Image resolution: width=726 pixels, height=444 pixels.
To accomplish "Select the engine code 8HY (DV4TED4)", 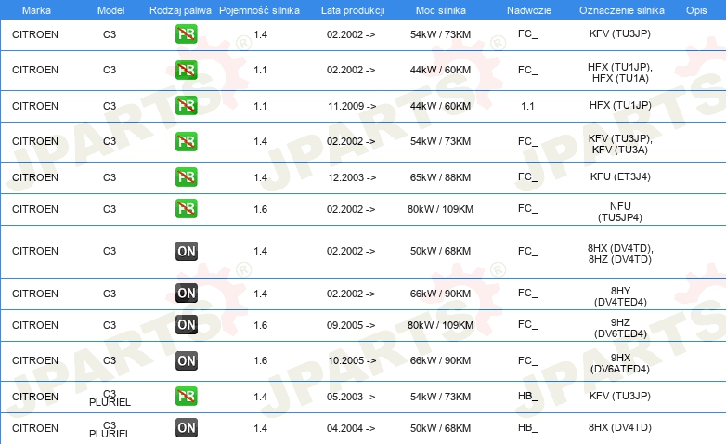I will (x=620, y=296).
